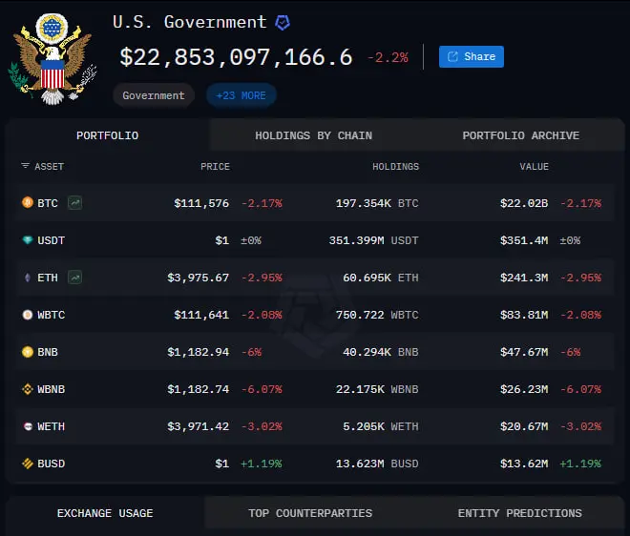This screenshot has height=536, width=630.
Task: Open the HOLDINGS BY CHAIN tab
Action: click(x=313, y=135)
